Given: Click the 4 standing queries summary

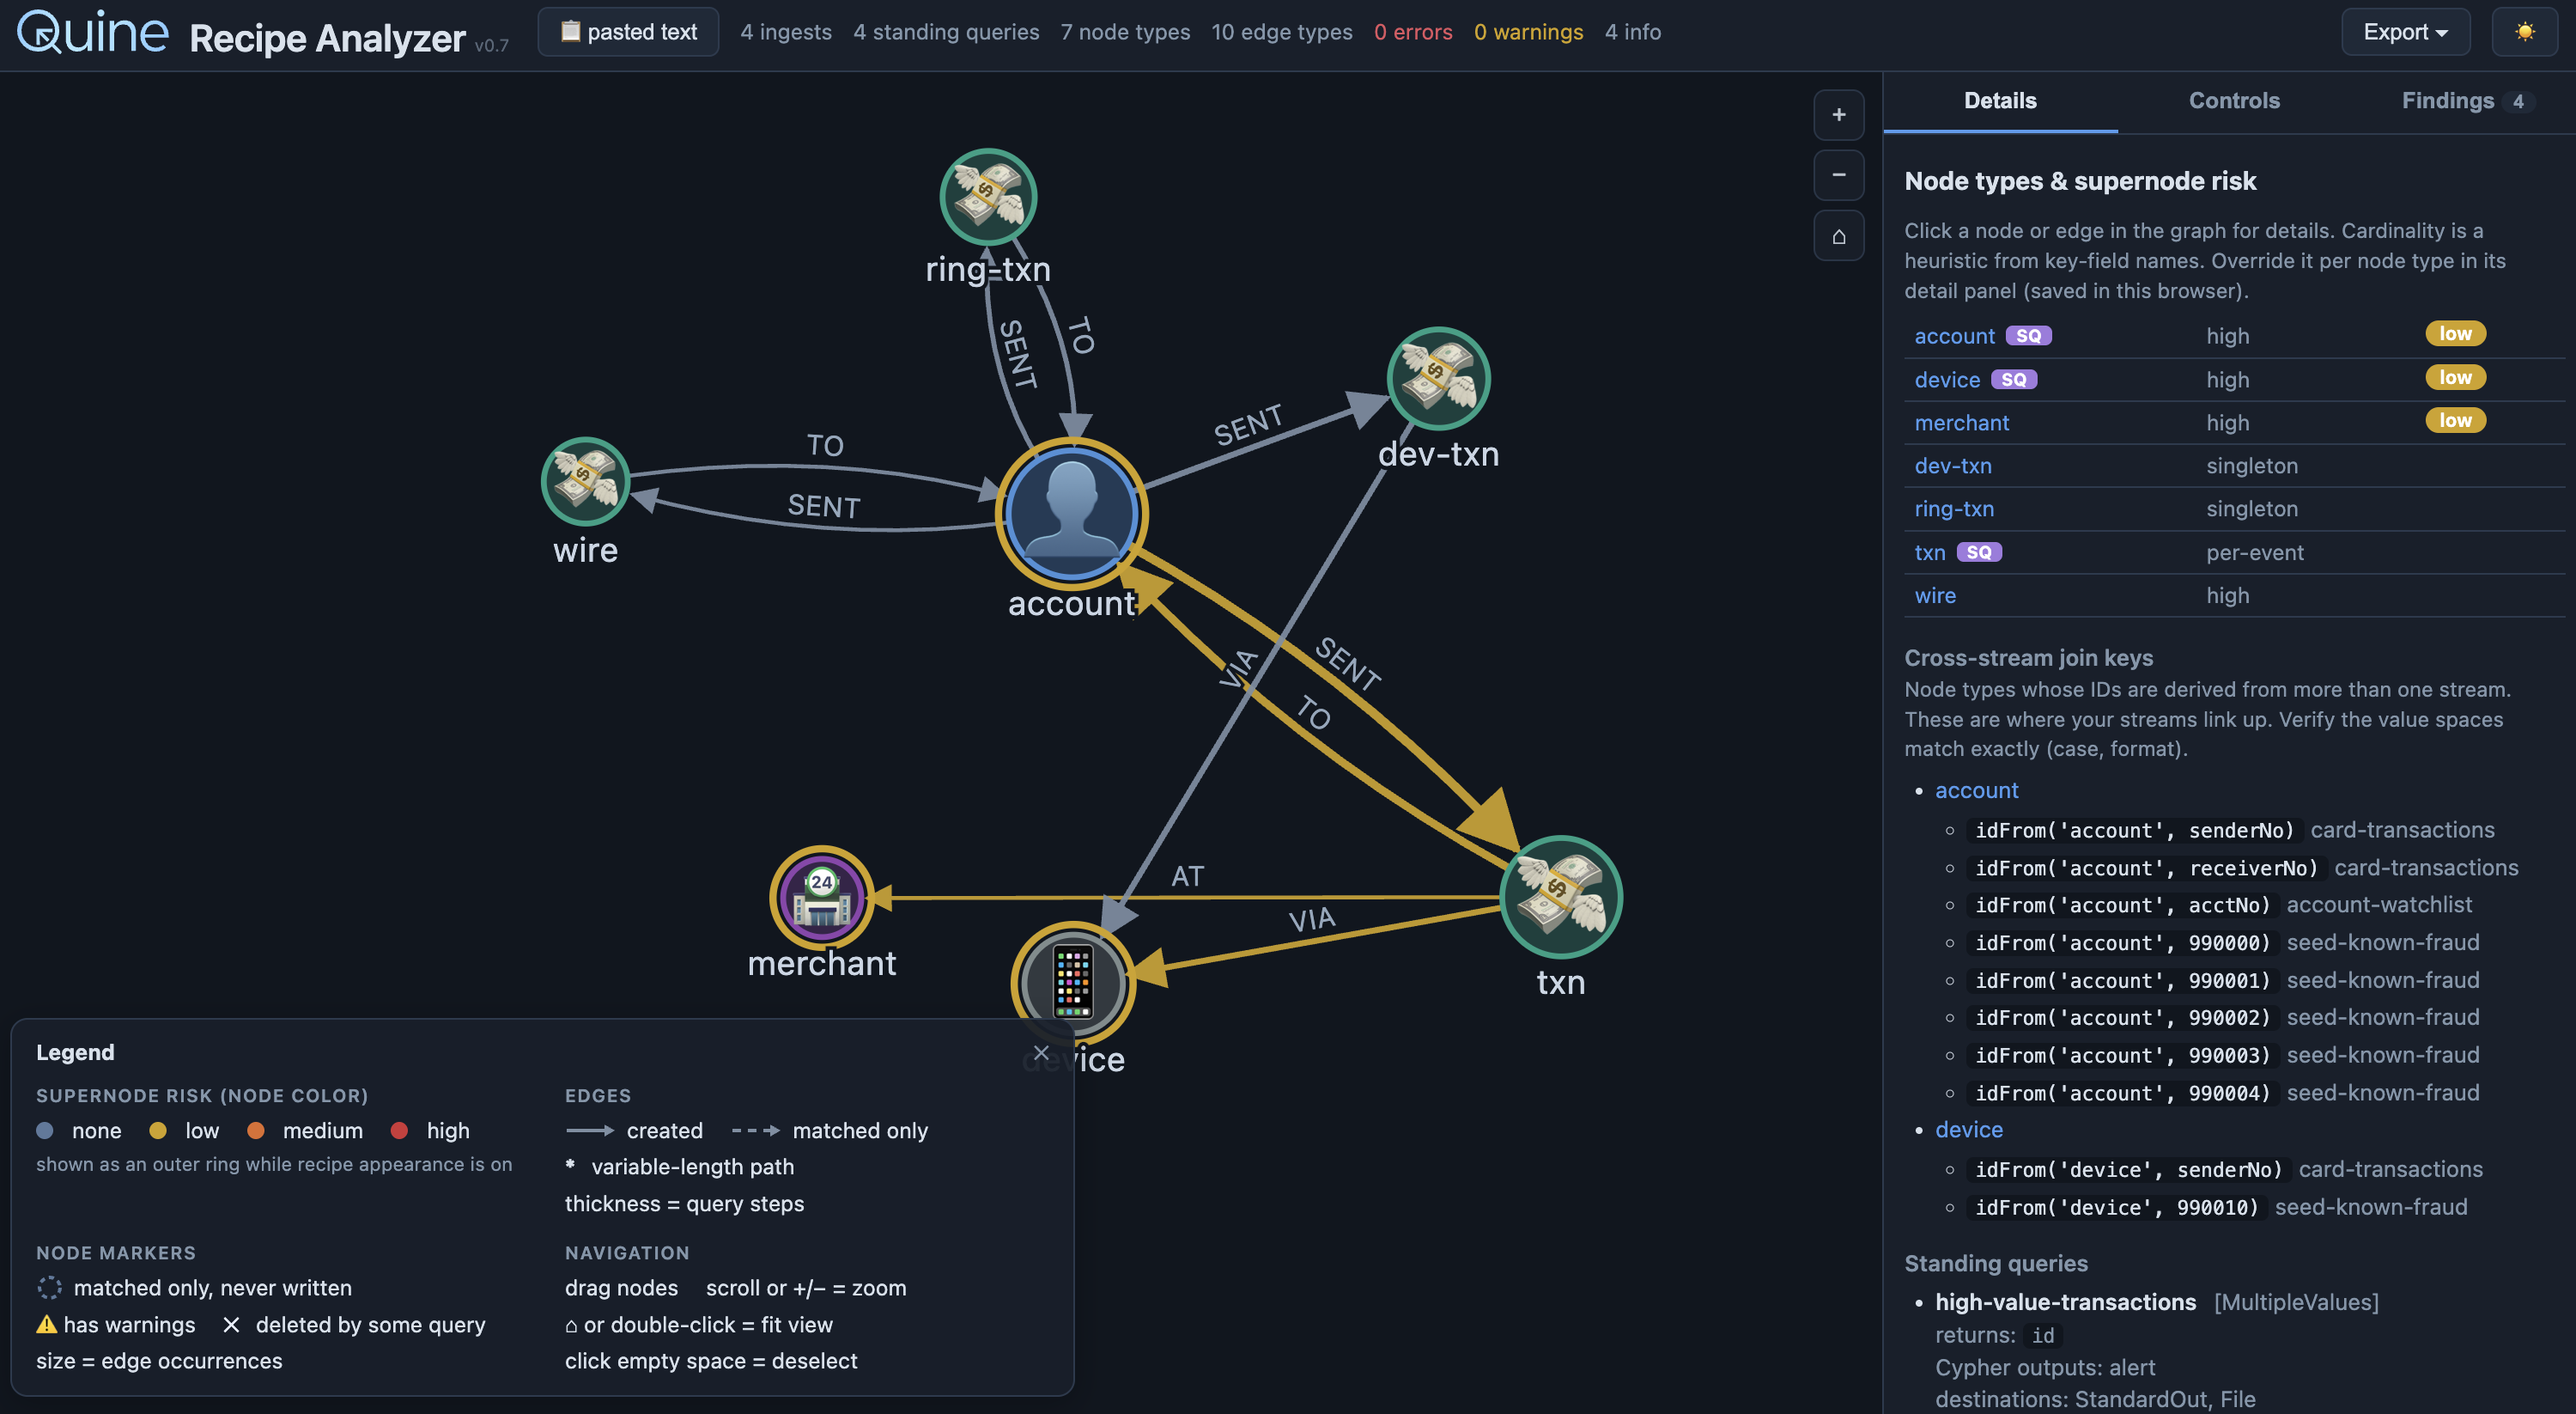Looking at the screenshot, I should (x=946, y=32).
